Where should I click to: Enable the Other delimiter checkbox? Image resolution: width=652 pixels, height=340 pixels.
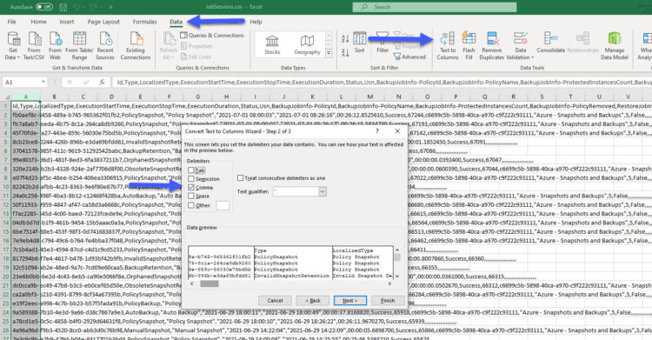coord(191,205)
